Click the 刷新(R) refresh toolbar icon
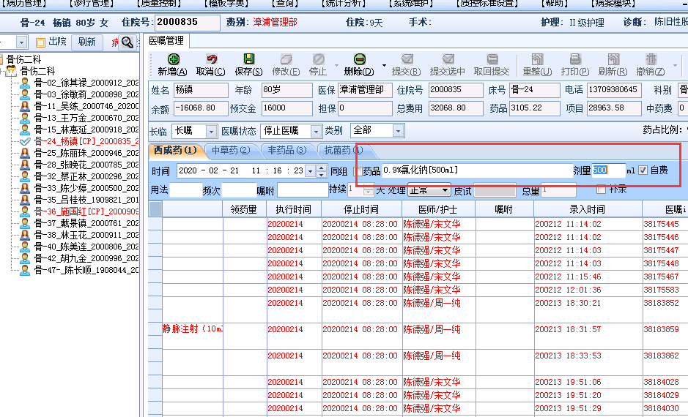The image size is (688, 417). coord(613,59)
